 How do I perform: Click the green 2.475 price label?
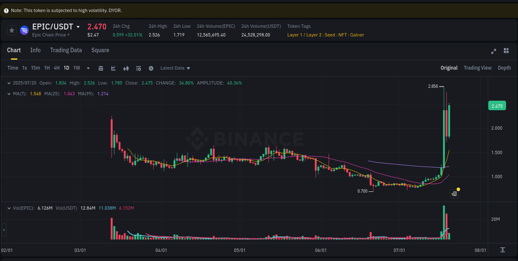pyautogui.click(x=497, y=106)
